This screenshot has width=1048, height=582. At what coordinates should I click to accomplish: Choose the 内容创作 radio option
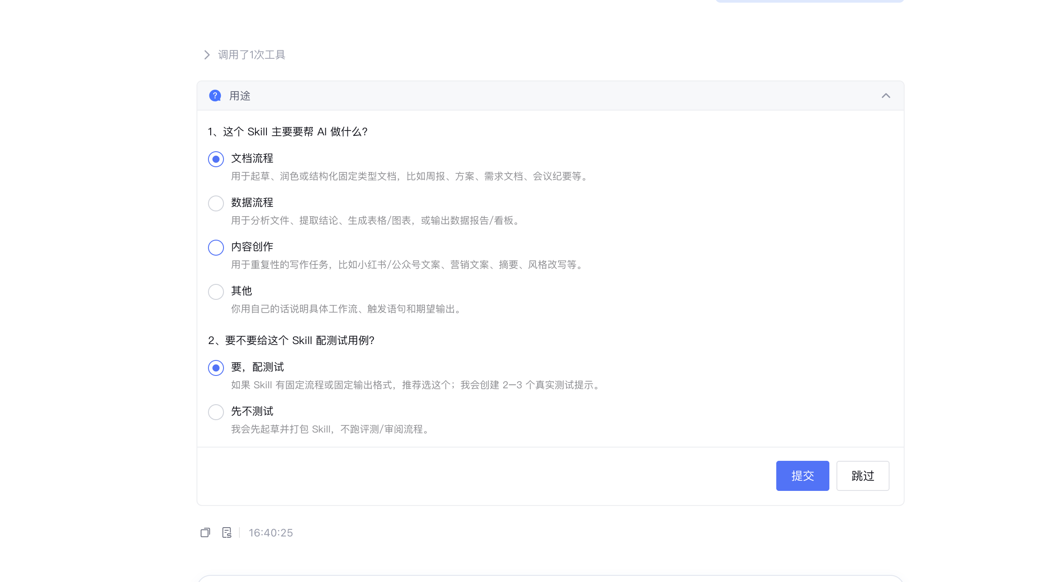216,248
